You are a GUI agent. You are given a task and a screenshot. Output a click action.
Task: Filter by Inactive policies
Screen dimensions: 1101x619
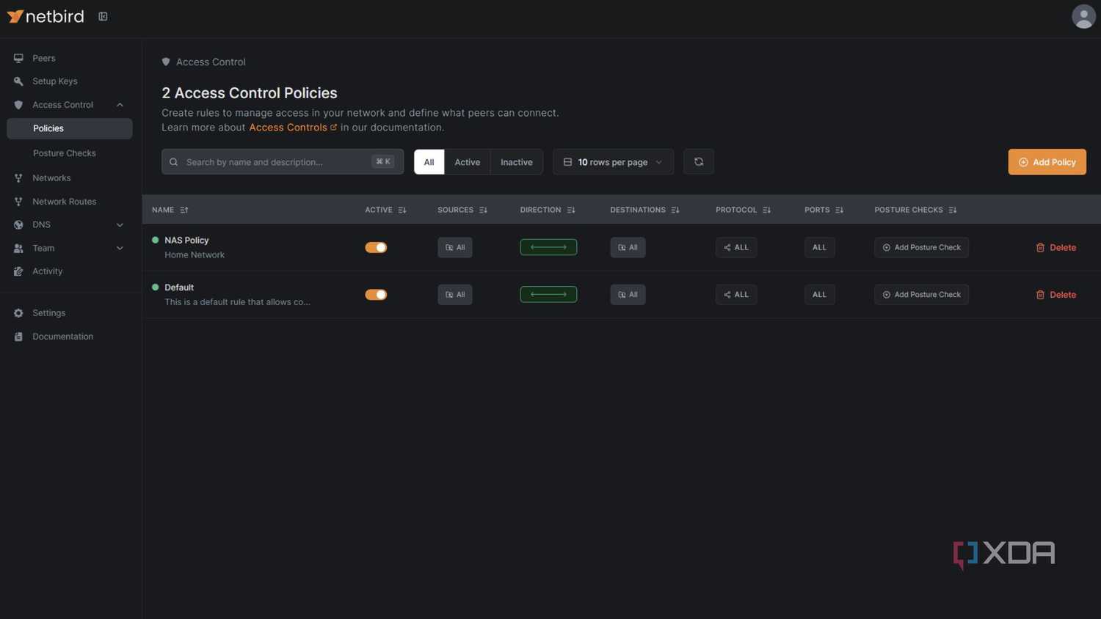pos(517,162)
